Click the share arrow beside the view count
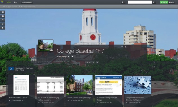This screenshot has height=107, width=178. (72, 57)
